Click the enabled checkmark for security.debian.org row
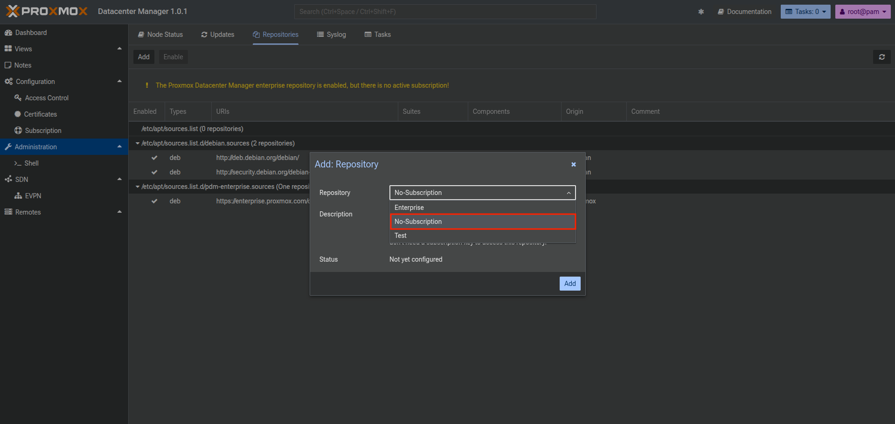Viewport: 895px width, 424px height. [154, 172]
